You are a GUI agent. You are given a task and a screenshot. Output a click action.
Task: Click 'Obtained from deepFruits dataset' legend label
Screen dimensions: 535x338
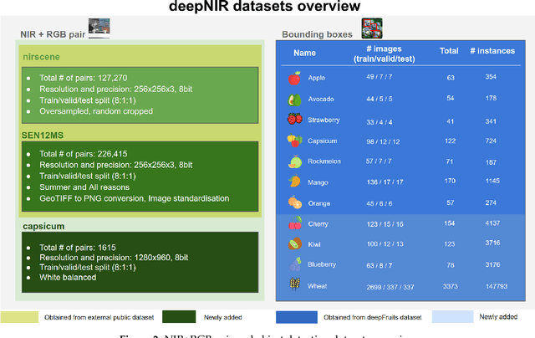(x=373, y=317)
